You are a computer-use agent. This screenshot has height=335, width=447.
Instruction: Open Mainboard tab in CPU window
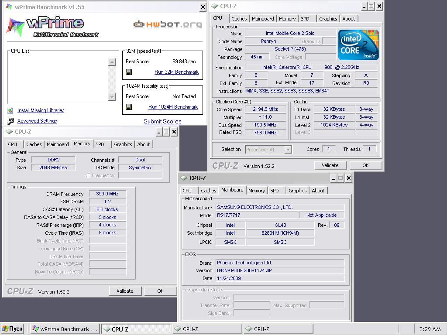point(263,19)
